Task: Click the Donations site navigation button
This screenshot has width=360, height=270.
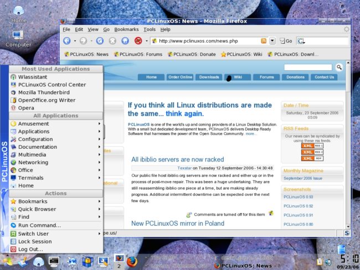Action: click(x=295, y=77)
